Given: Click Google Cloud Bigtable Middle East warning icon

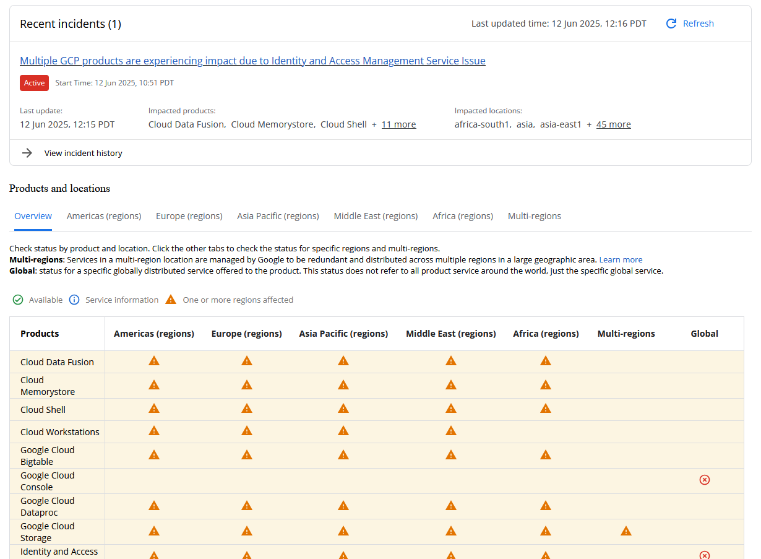Looking at the screenshot, I should pyautogui.click(x=451, y=455).
